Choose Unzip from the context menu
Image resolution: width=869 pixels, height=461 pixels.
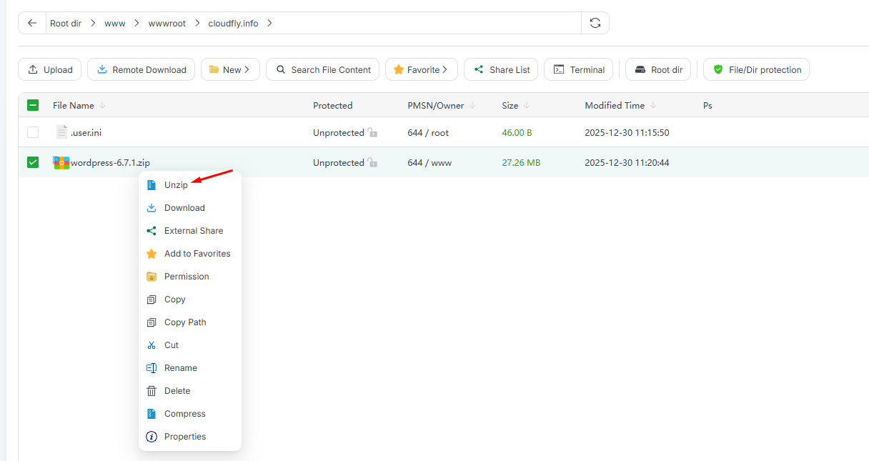pos(176,185)
